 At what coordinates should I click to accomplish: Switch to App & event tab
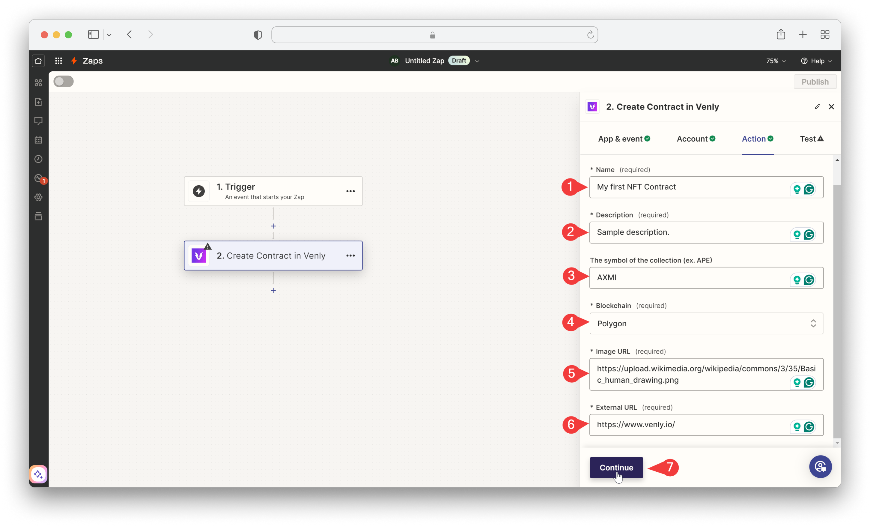(624, 139)
